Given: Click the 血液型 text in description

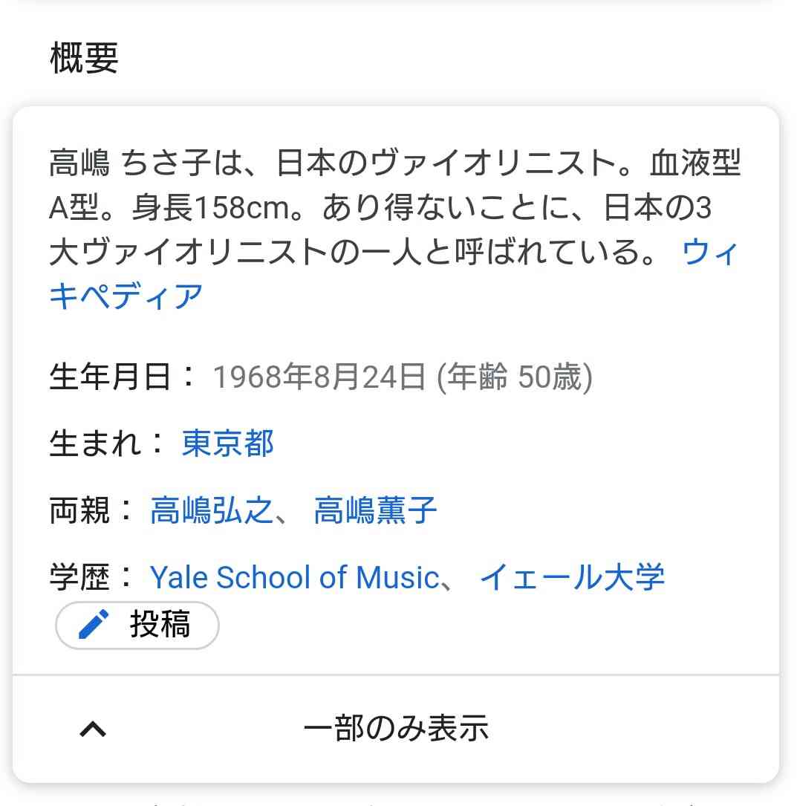Looking at the screenshot, I should [695, 163].
